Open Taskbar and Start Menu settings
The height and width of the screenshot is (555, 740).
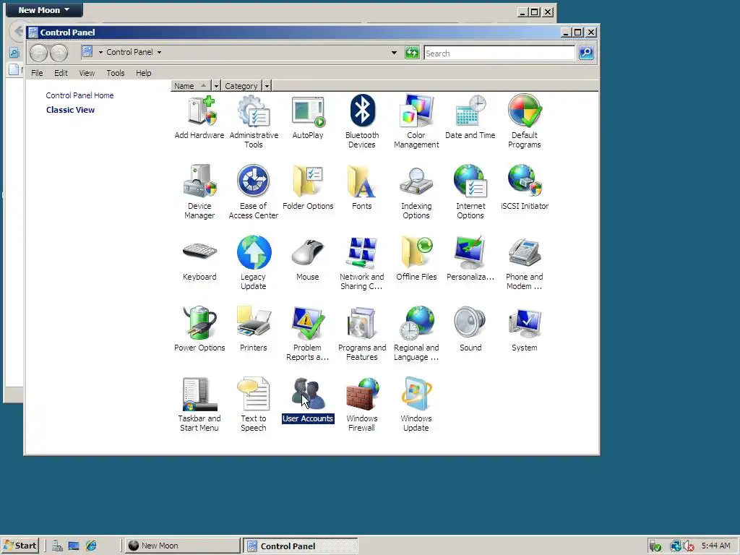[199, 405]
